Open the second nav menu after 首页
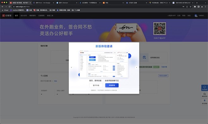The image size is (208, 124). pos(24,15)
